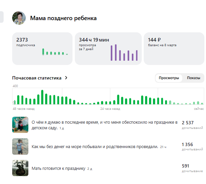Image resolution: width=206 pixels, height=184 pixels.
Task: Click the green subscribers mini chart
Action: (55, 52)
